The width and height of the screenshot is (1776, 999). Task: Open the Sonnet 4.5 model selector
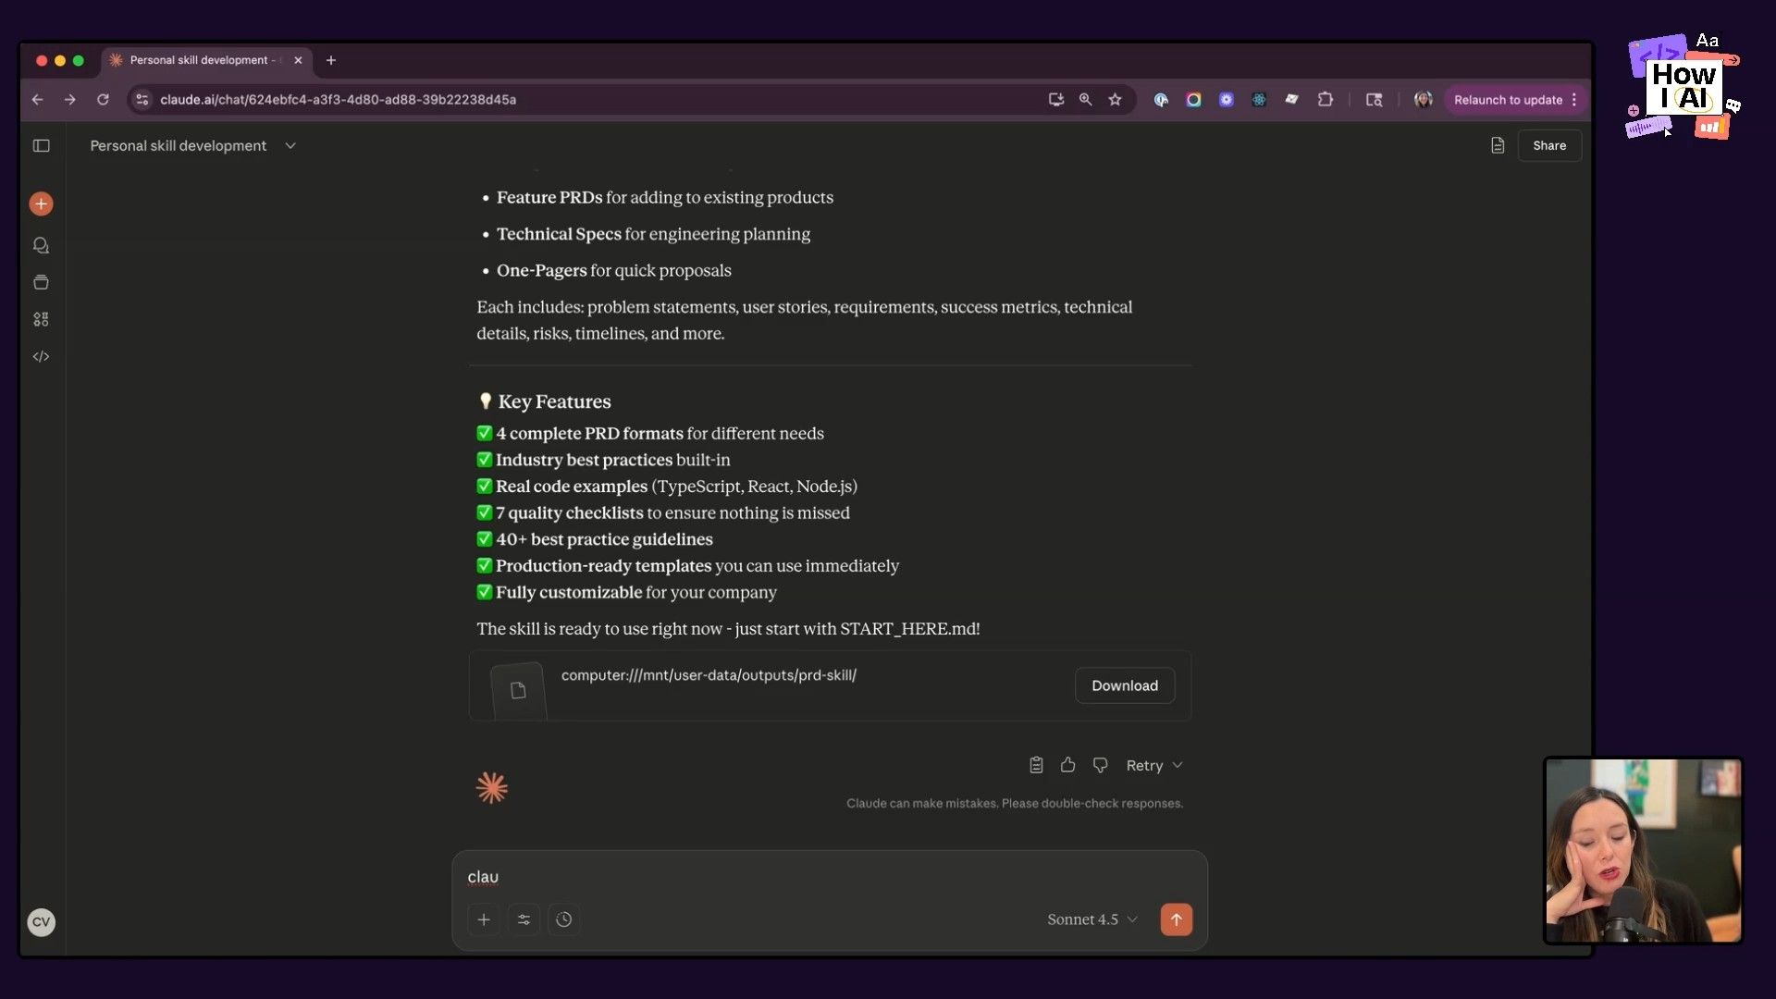[x=1091, y=919]
